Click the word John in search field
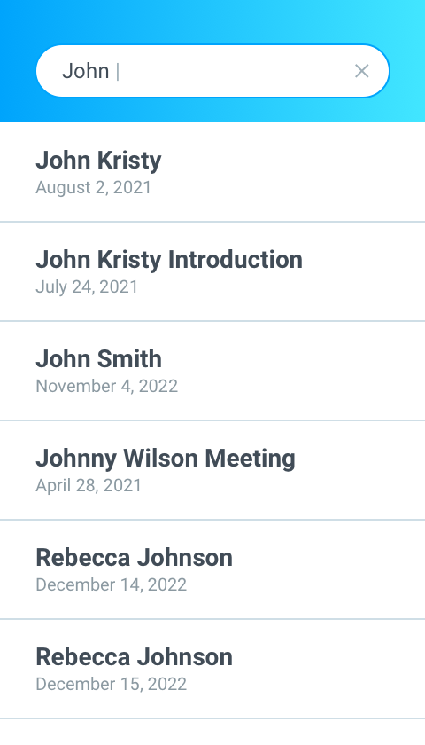The width and height of the screenshot is (425, 745). 85,71
